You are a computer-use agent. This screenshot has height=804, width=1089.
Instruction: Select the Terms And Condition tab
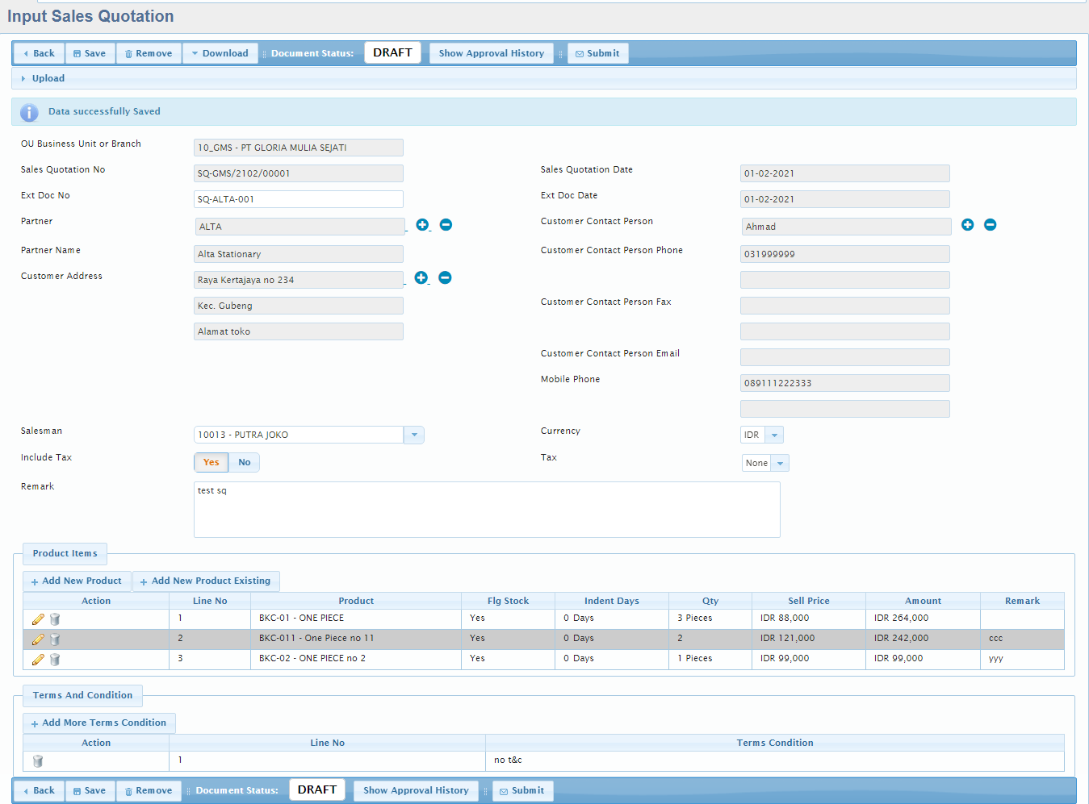coord(82,695)
